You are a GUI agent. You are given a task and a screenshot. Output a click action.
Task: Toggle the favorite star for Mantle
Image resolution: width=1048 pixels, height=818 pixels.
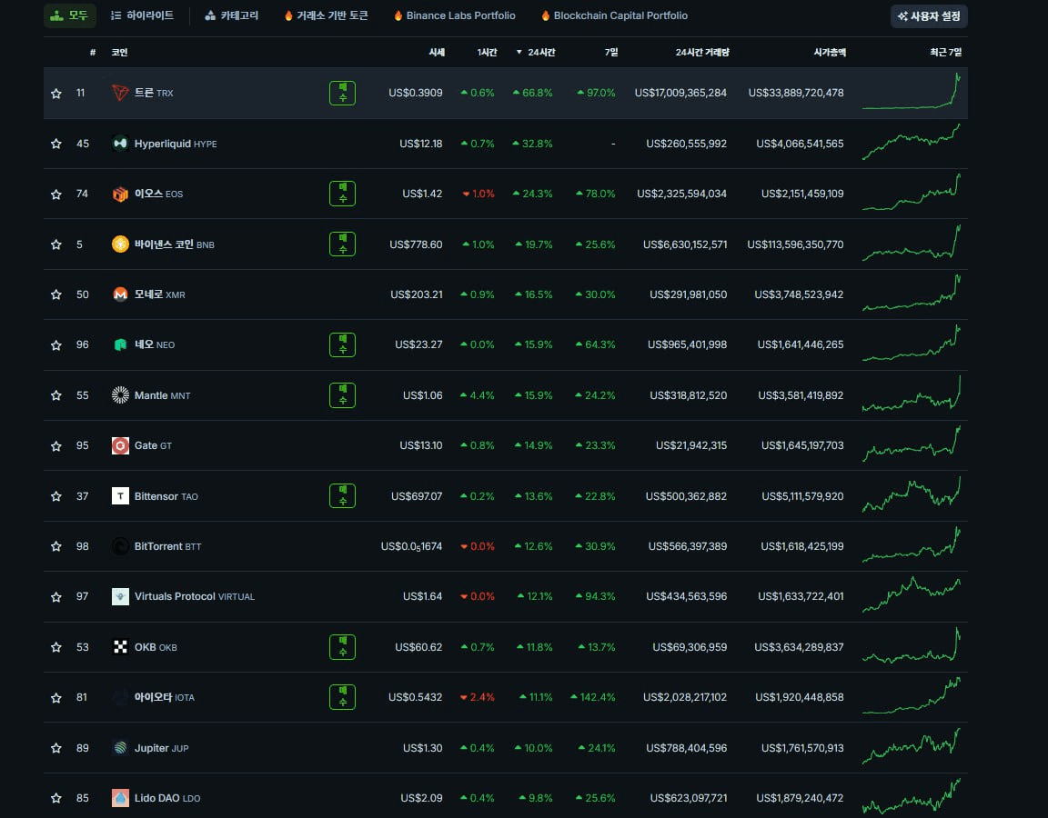[x=56, y=395]
